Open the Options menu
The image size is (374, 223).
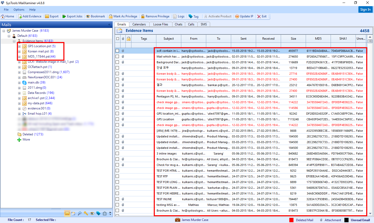19,9
